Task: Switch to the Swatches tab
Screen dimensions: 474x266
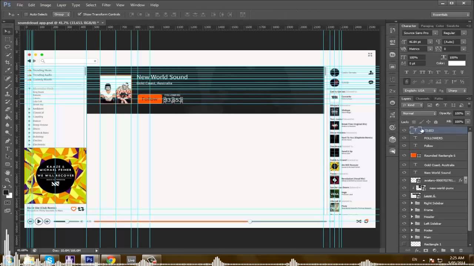Action: tap(453, 26)
